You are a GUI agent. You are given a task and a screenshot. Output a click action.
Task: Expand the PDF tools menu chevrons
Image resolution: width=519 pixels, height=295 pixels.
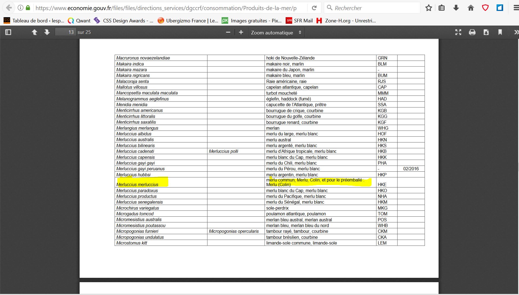[x=516, y=32]
